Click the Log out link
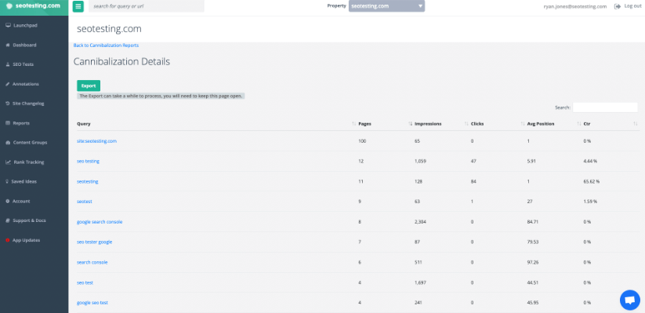Viewport: 645px width, 313px height. pos(633,6)
